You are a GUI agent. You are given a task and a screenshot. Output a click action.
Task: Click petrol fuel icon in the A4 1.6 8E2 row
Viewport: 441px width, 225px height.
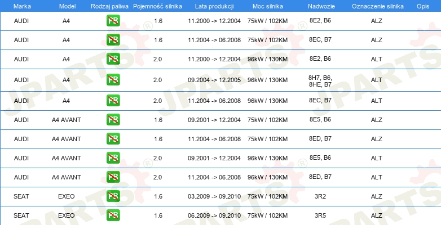pyautogui.click(x=113, y=21)
